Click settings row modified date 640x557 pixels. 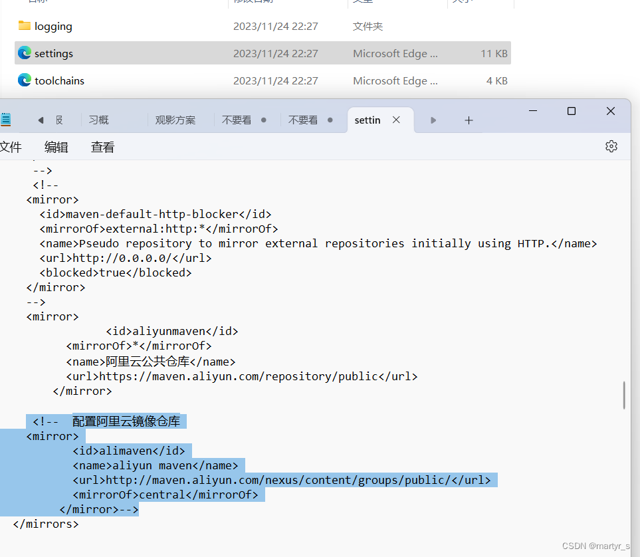pyautogui.click(x=276, y=53)
